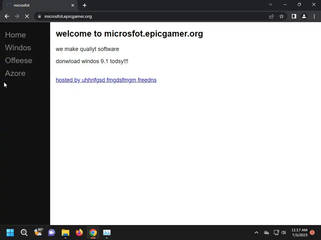Open volume control tray icon
321x240 pixels.
point(284,232)
